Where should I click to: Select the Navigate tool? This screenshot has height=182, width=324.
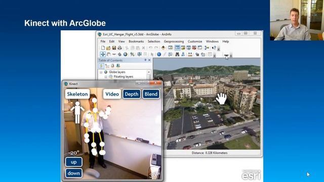coord(103,54)
